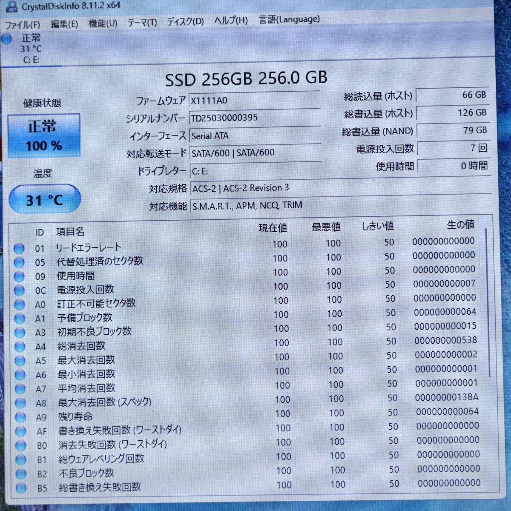The width and height of the screenshot is (511, 511).
Task: Click the CrystalDiskInfo app icon in title bar
Action: point(11,6)
